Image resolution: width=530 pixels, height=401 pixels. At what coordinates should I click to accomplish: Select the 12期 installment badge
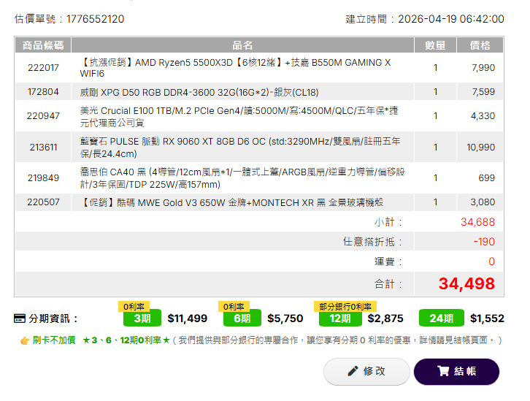340,318
